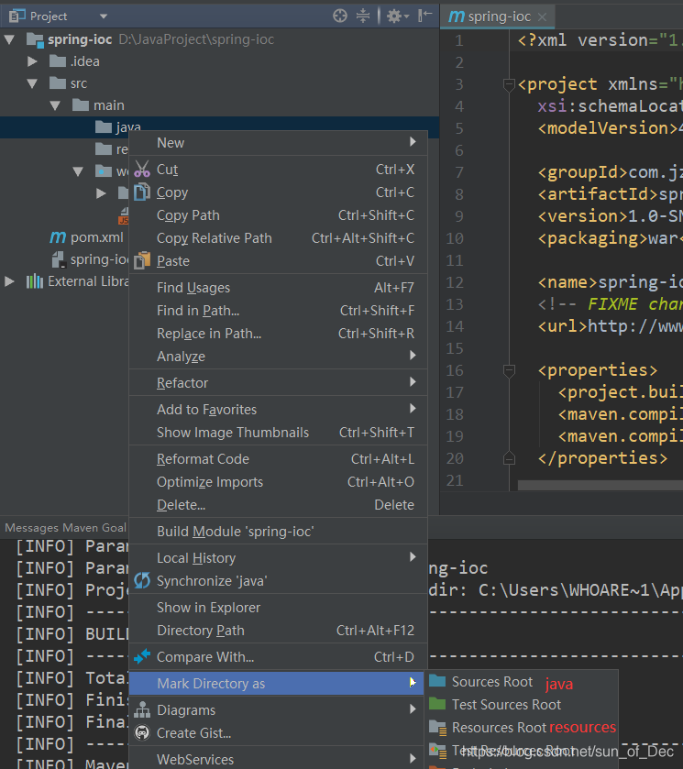683x769 pixels.
Task: Open the Diagrams submenu
Action: [276, 710]
